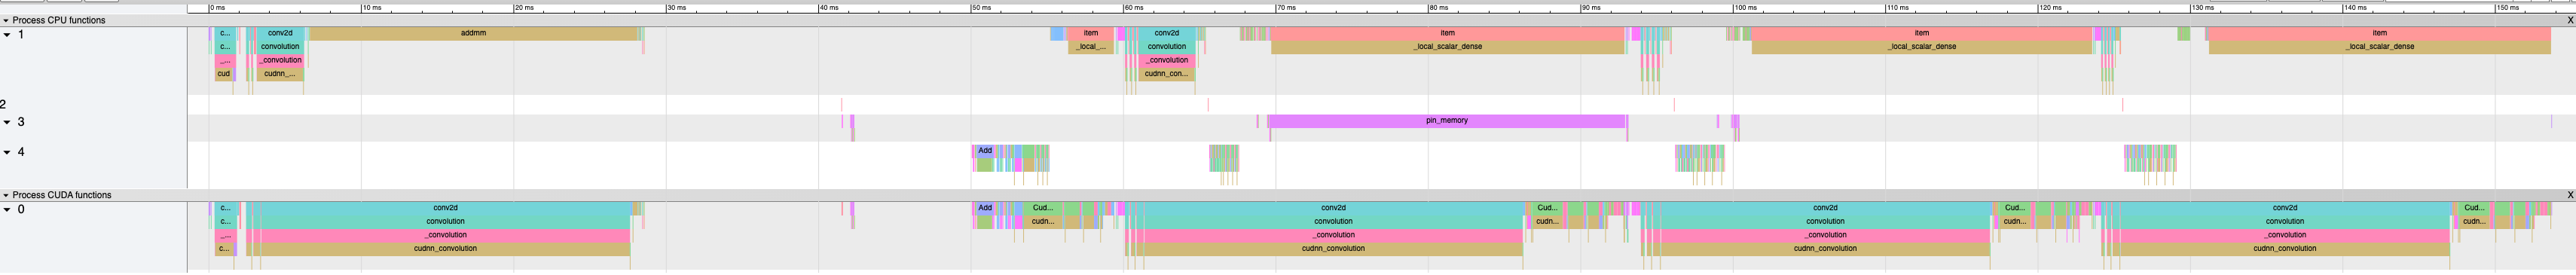Screen dimensions: 2576x275
Task: Select the Cud... slice near 54 ms in CUDA
Action: [1042, 208]
